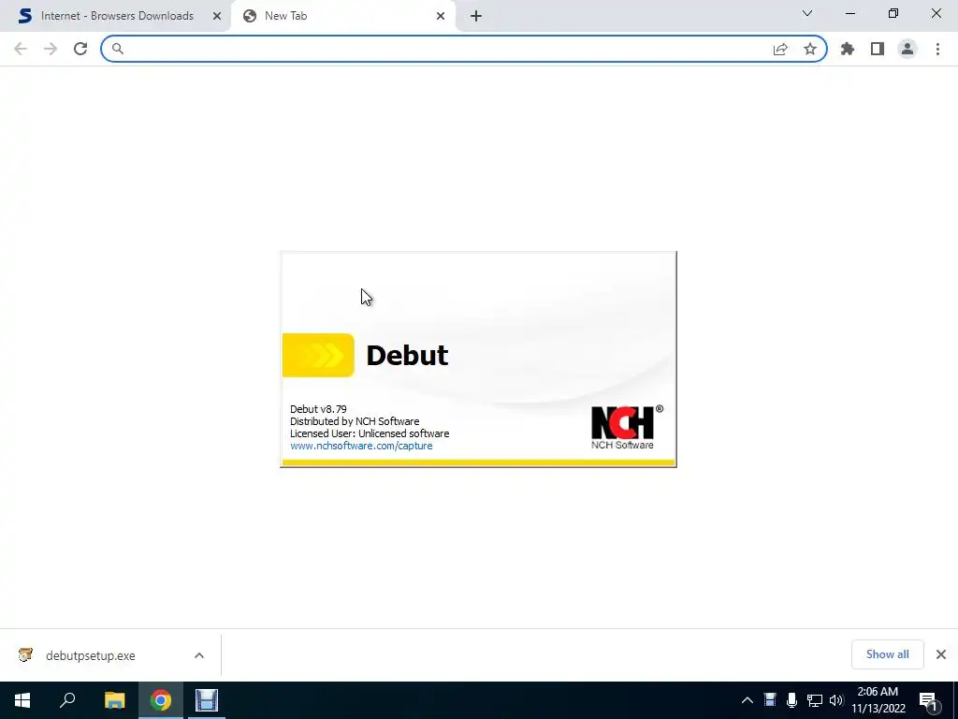This screenshot has height=719, width=958.
Task: Open the downloaded debutpsetup.exe file
Action: click(90, 655)
